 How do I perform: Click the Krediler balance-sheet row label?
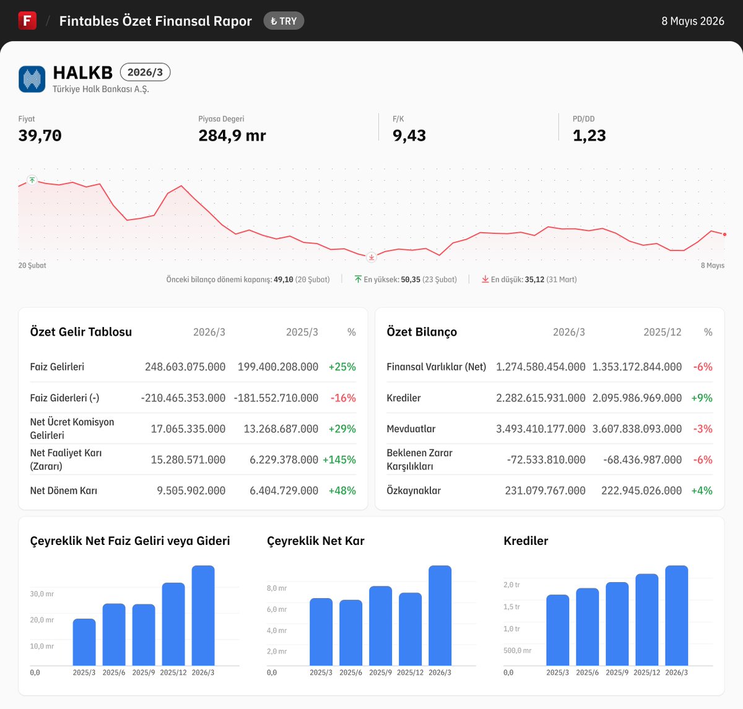click(404, 398)
